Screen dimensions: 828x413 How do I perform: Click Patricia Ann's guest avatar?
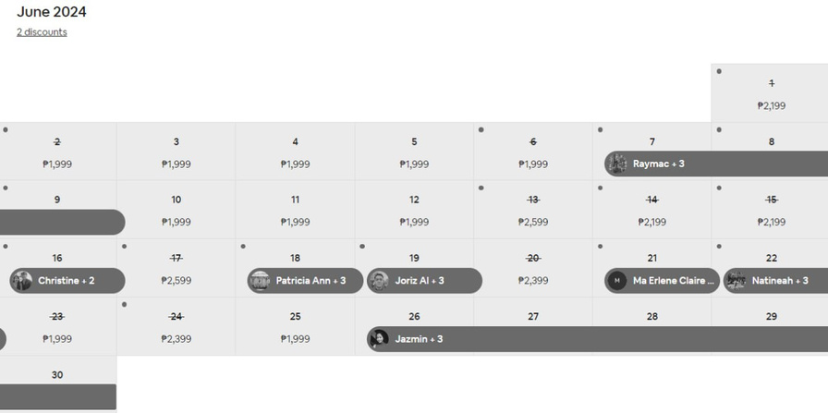tap(260, 281)
